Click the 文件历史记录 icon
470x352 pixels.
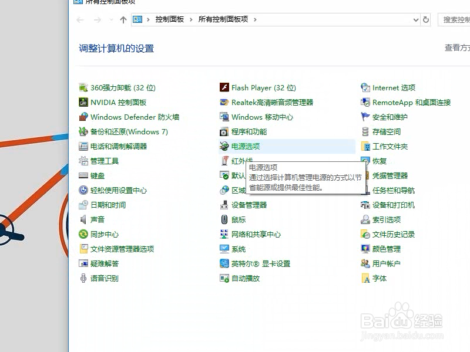[x=365, y=234]
